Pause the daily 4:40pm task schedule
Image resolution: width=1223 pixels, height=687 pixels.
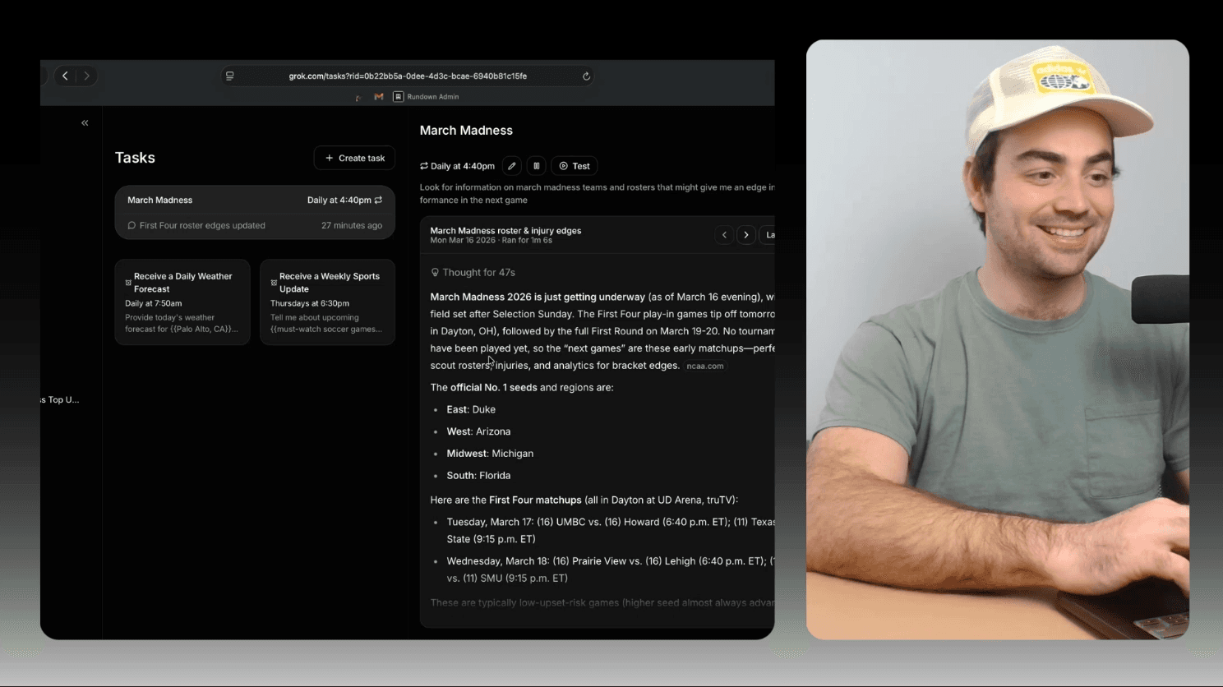point(536,165)
